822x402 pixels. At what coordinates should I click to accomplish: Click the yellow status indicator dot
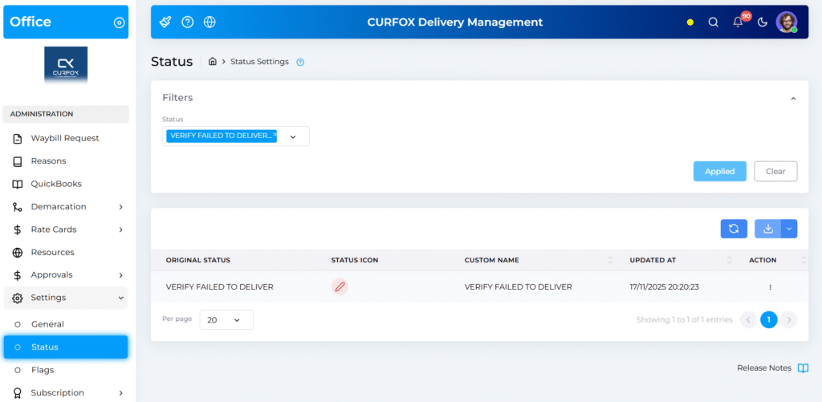pyautogui.click(x=690, y=22)
